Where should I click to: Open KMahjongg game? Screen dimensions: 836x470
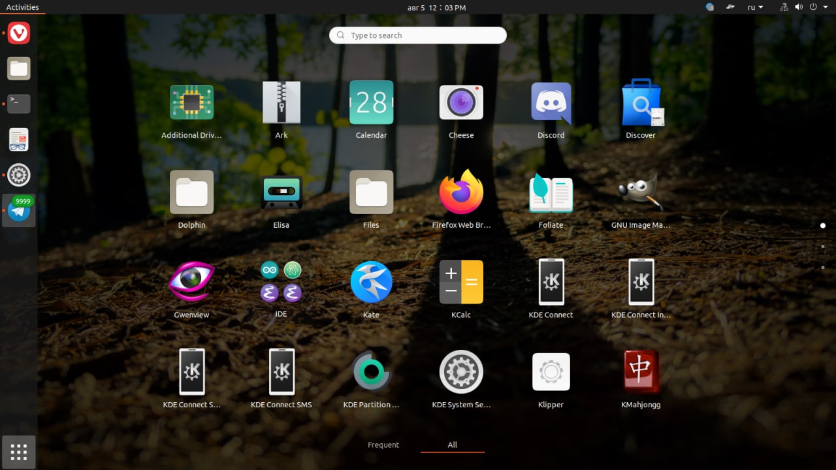click(x=641, y=379)
